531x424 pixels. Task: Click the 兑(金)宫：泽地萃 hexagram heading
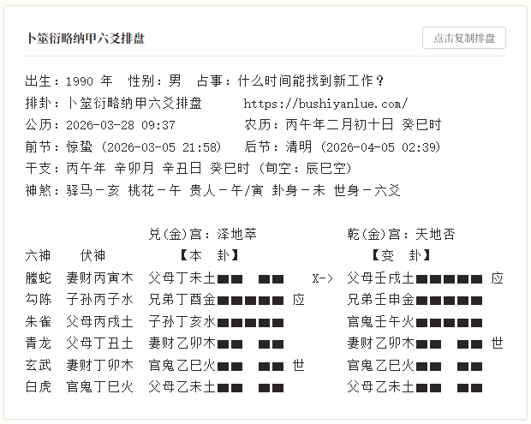pos(202,234)
